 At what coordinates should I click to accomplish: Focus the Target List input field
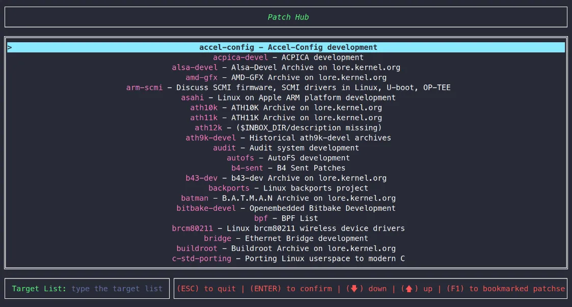coord(87,289)
